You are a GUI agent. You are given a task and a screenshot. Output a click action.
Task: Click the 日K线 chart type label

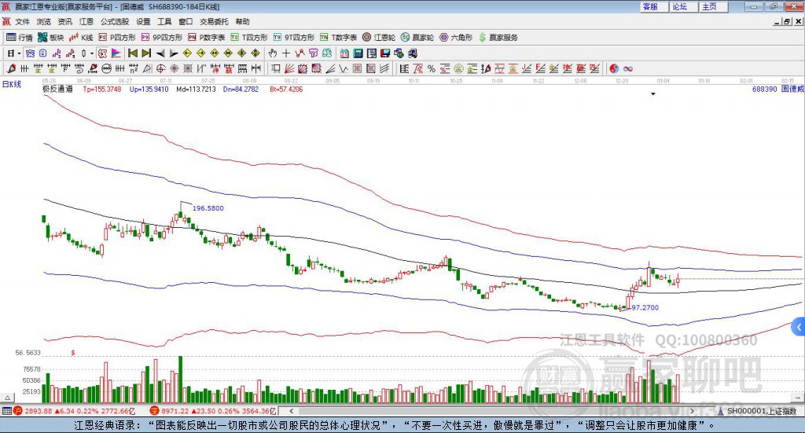pos(12,84)
